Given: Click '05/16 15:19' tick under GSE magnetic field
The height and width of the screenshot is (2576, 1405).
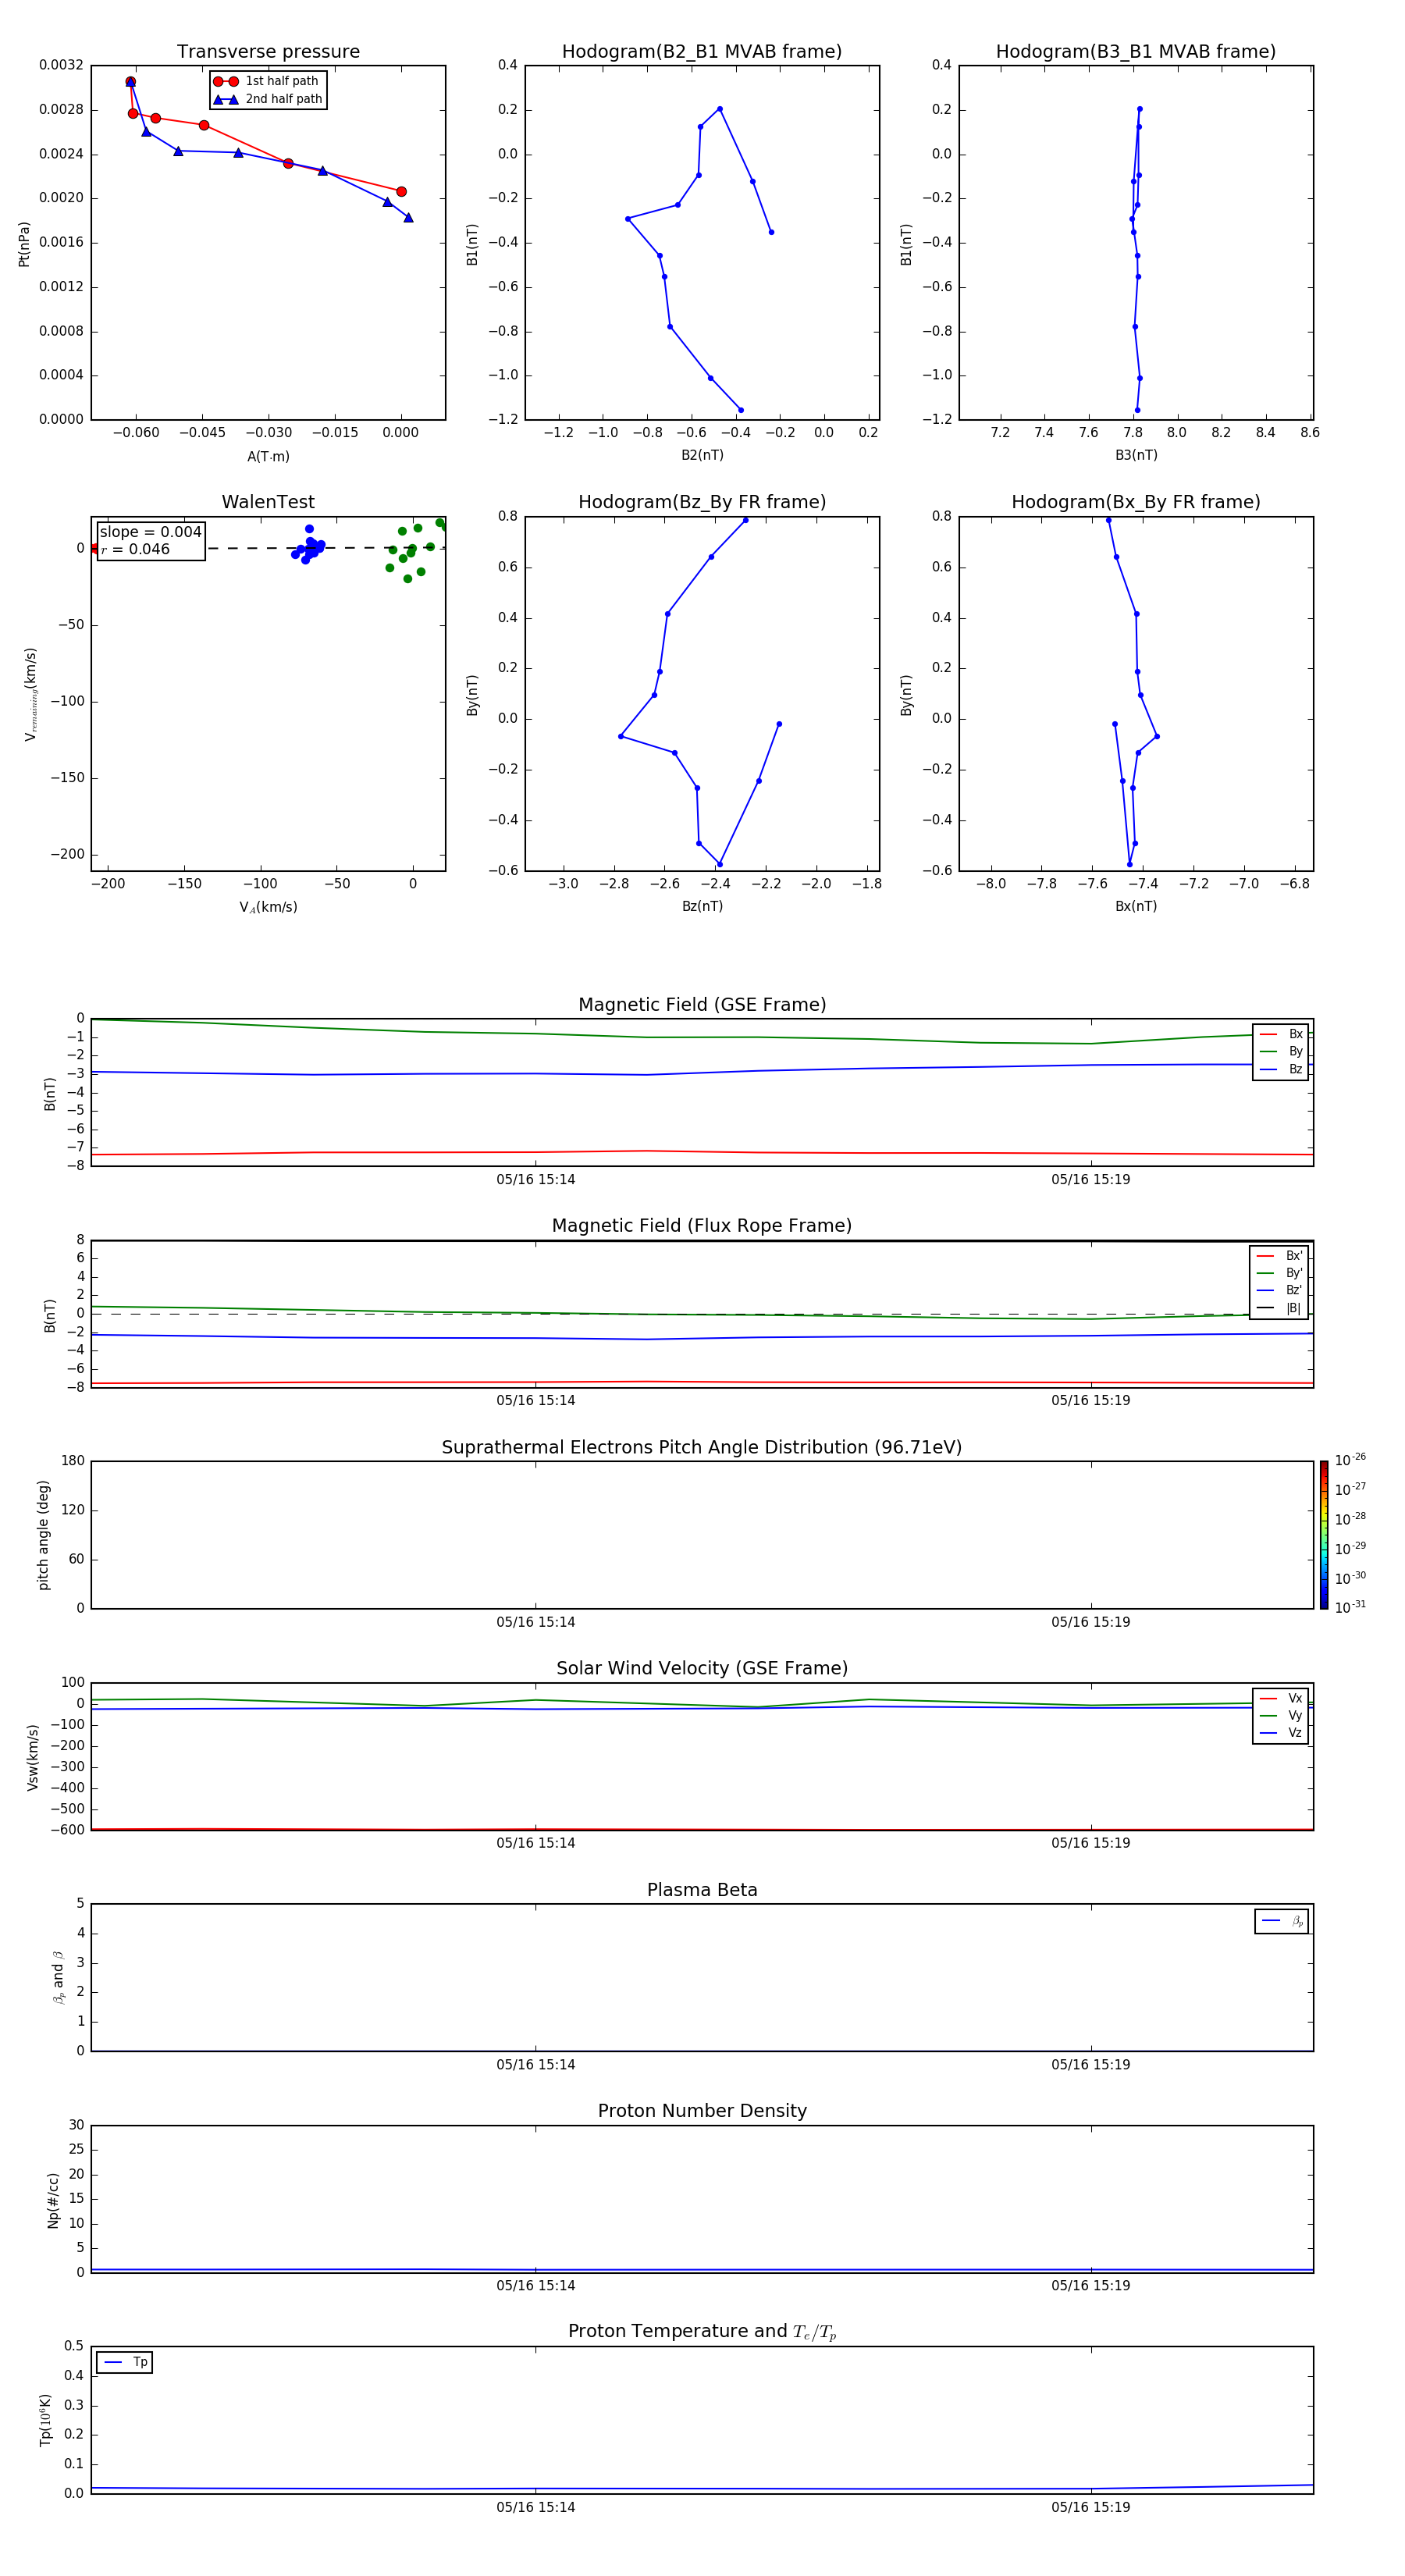Looking at the screenshot, I should (x=1090, y=1180).
